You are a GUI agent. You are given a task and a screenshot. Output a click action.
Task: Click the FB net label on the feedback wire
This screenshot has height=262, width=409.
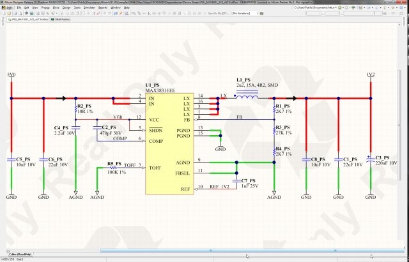pos(240,117)
